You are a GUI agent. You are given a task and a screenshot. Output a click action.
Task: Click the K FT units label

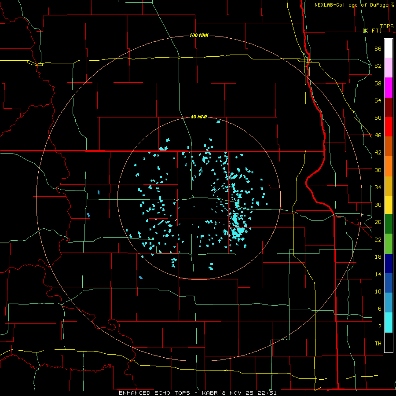coord(372,30)
